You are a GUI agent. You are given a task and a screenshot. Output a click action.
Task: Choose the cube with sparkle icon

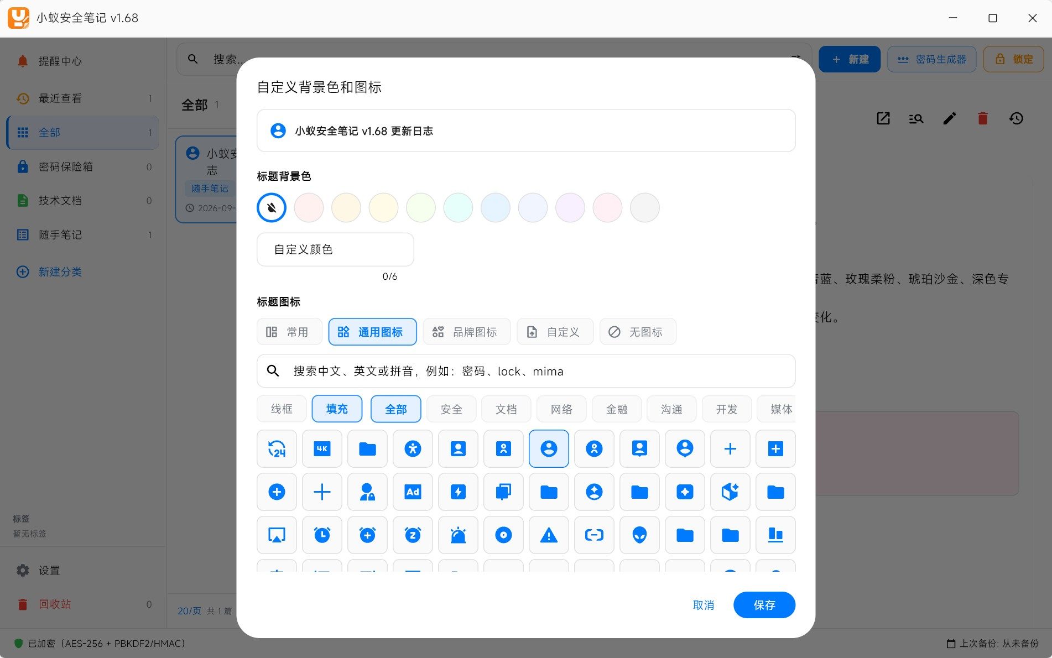[x=730, y=492]
